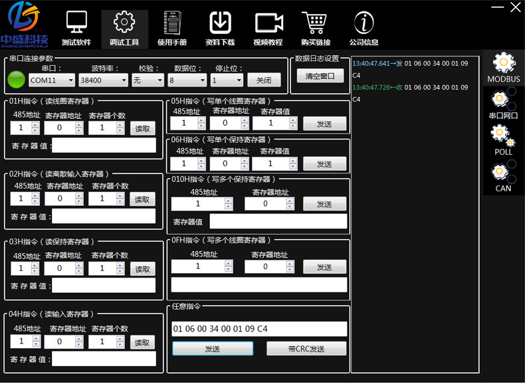Open the 公司信息 info icon

click(x=364, y=23)
